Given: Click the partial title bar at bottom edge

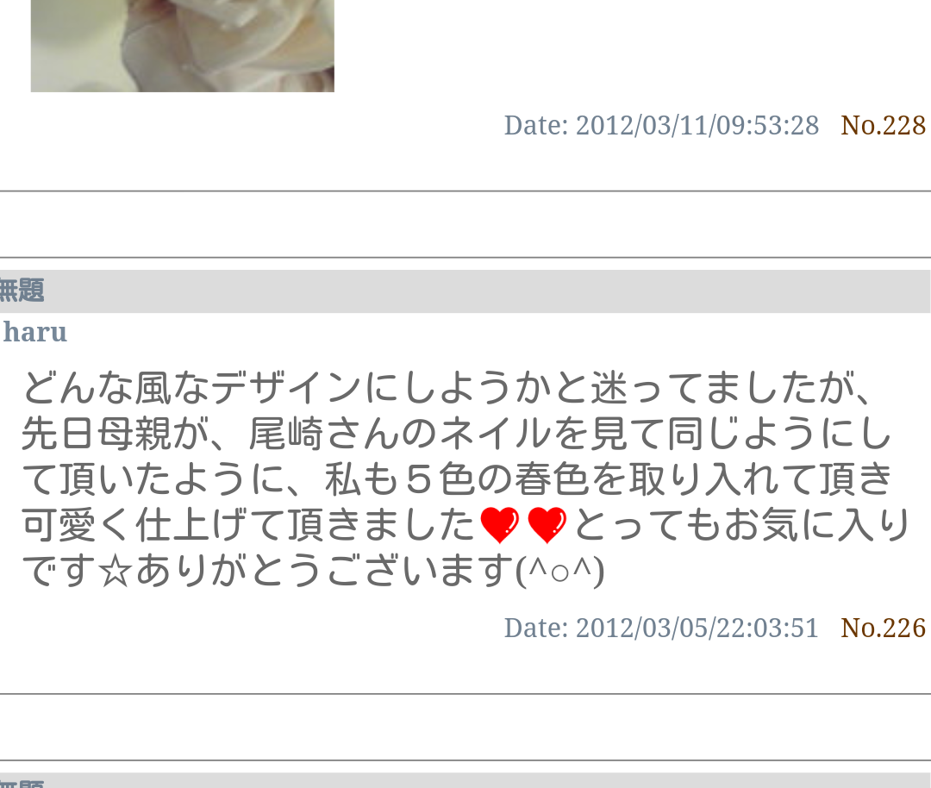Looking at the screenshot, I should click(465, 780).
